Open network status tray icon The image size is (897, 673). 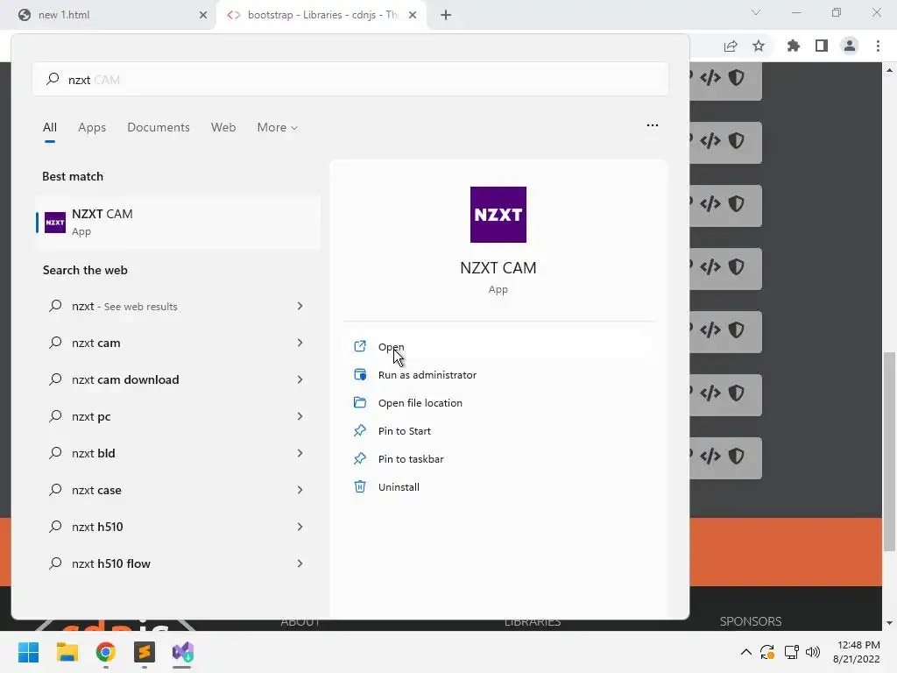point(791,652)
